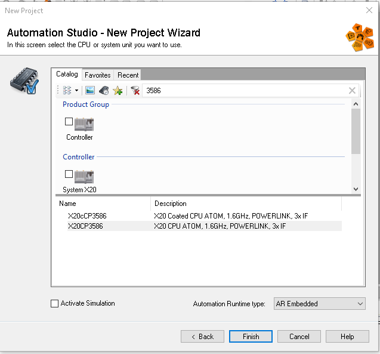Click the Controller product group image

pyautogui.click(x=84, y=124)
